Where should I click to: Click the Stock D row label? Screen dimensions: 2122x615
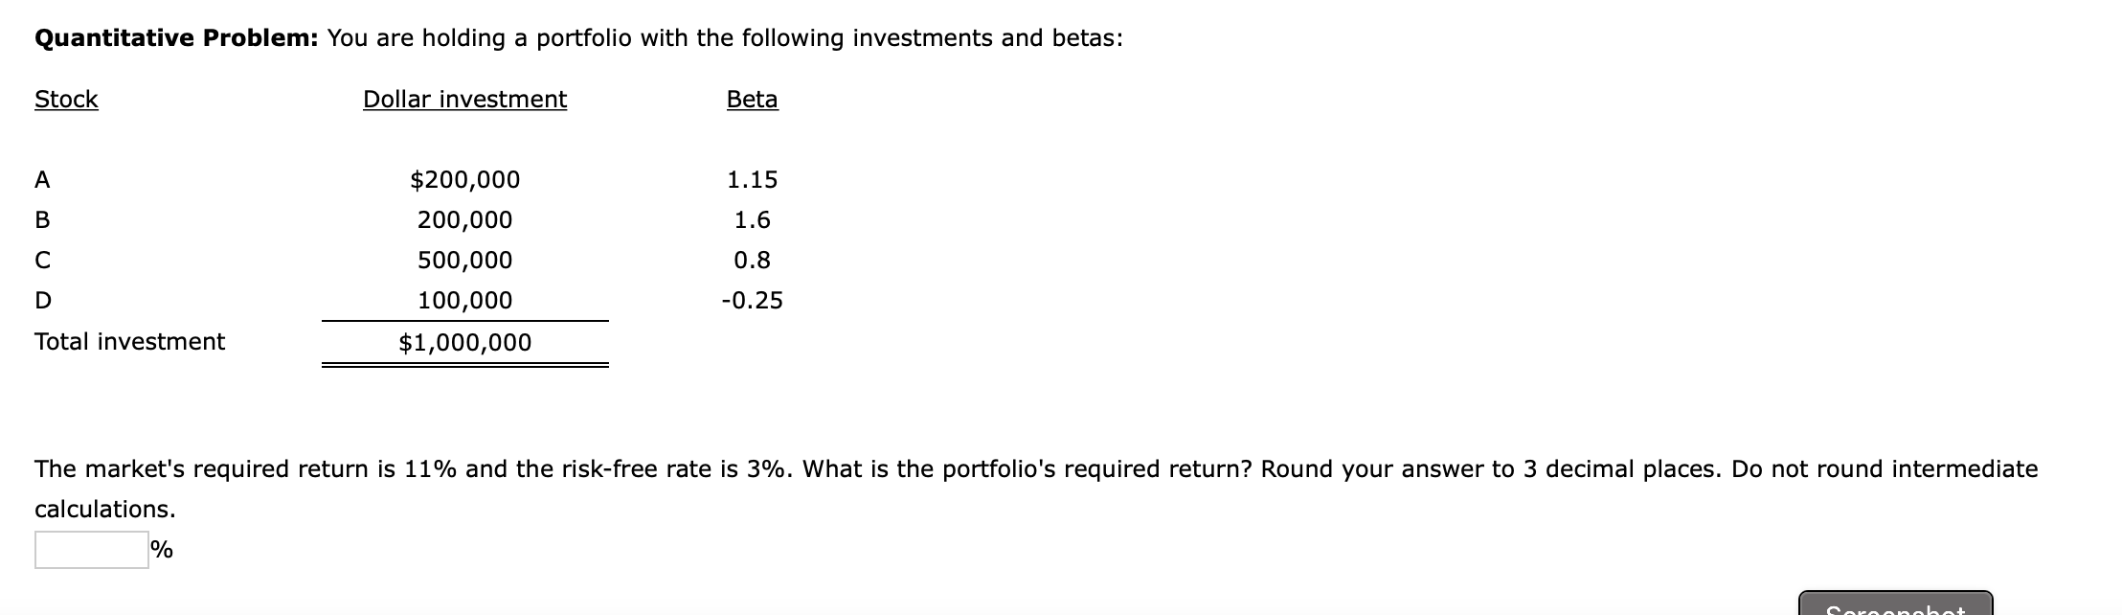pos(43,301)
